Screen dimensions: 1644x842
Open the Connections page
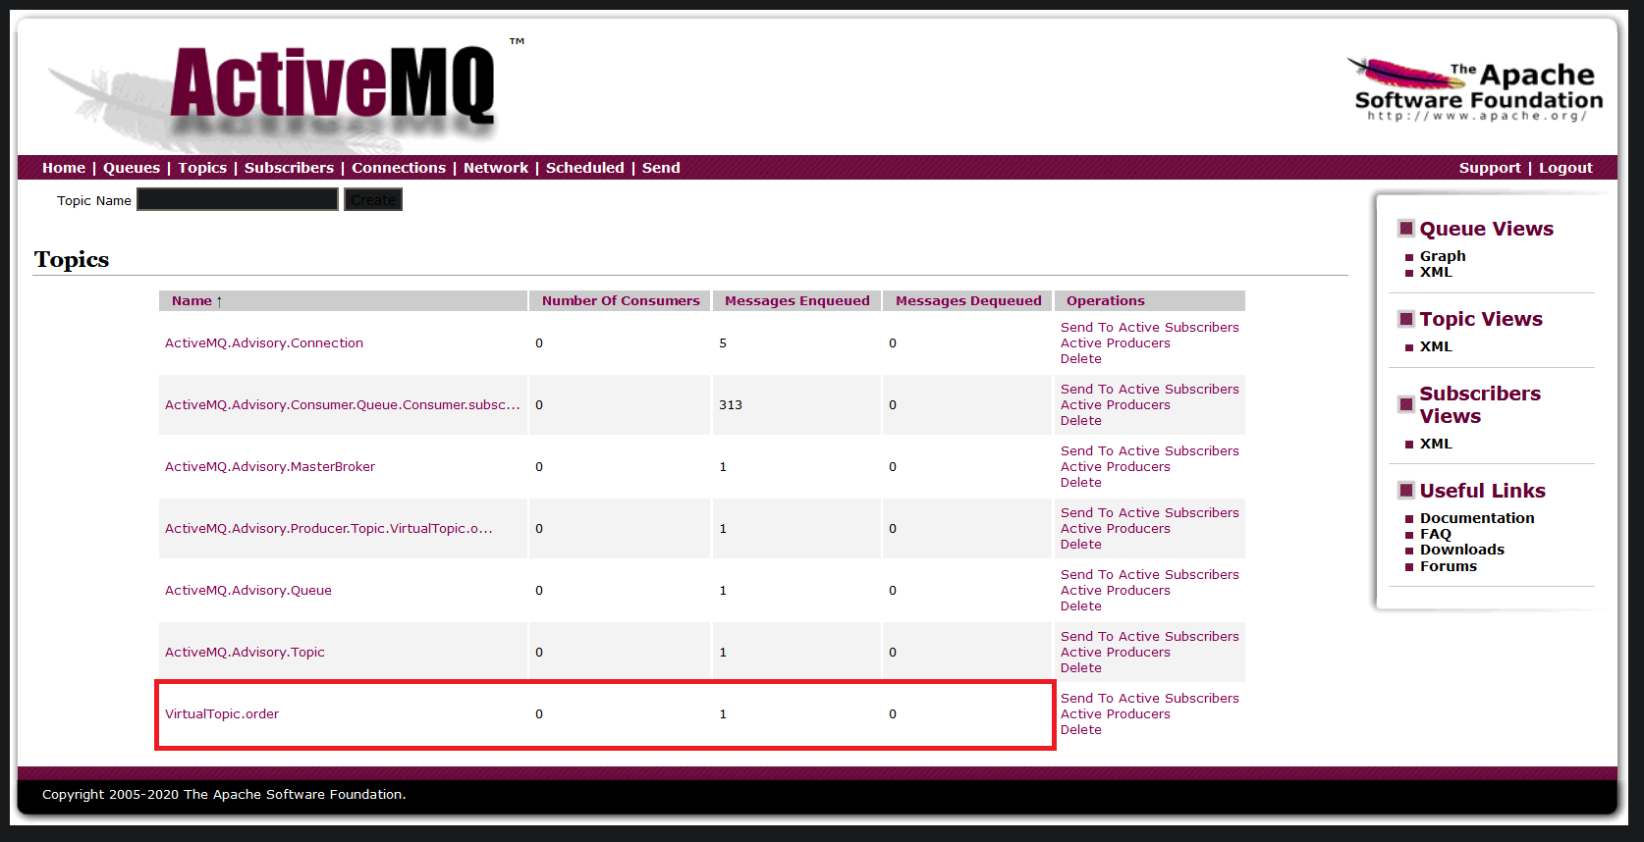click(399, 168)
